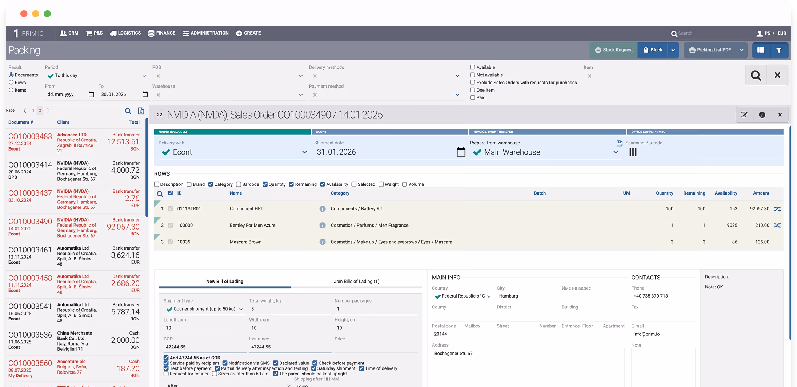Image resolution: width=797 pixels, height=387 pixels.
Task: Clear the Item filter X
Action: click(590, 76)
